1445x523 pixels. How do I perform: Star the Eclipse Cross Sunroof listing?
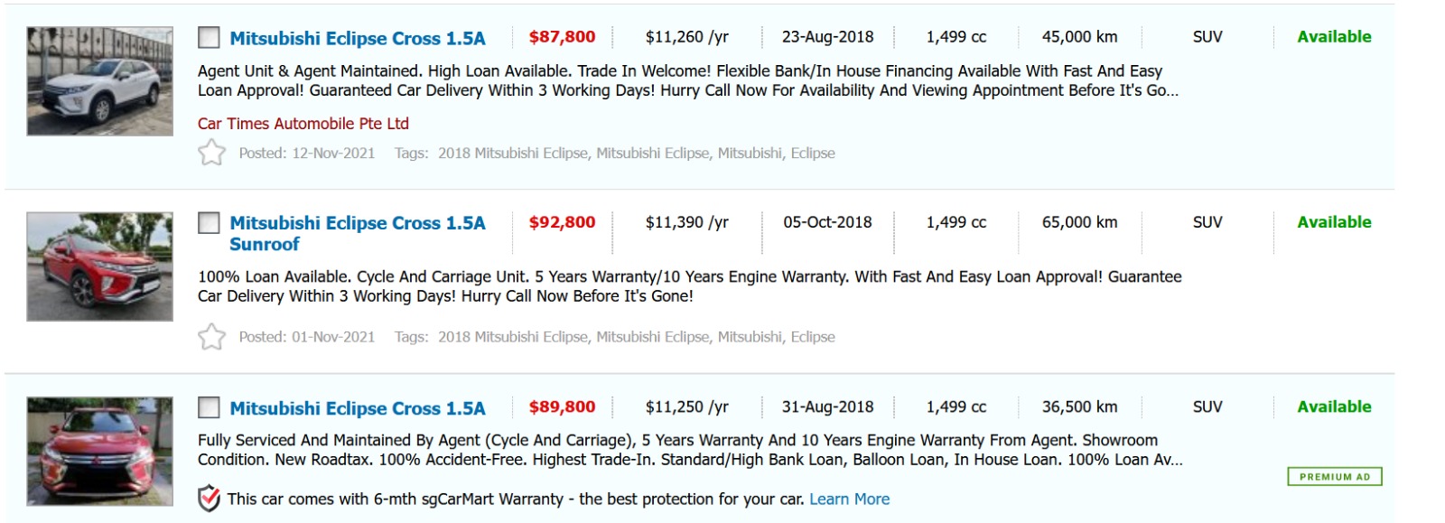click(211, 337)
